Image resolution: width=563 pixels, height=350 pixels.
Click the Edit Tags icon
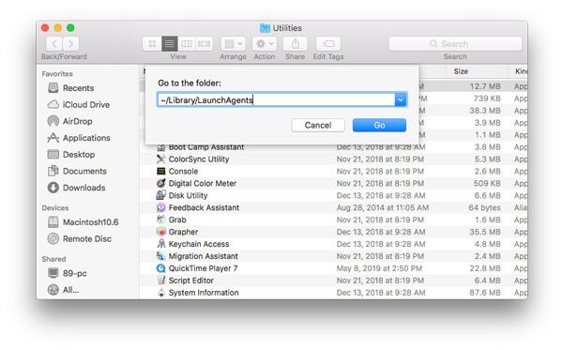pyautogui.click(x=328, y=44)
